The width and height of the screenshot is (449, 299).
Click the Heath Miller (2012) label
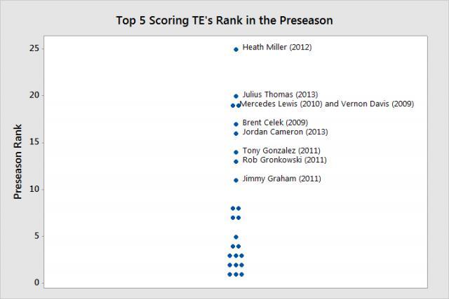(x=276, y=48)
